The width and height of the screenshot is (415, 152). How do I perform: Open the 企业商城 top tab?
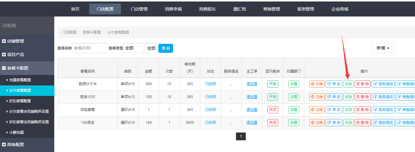click(340, 9)
